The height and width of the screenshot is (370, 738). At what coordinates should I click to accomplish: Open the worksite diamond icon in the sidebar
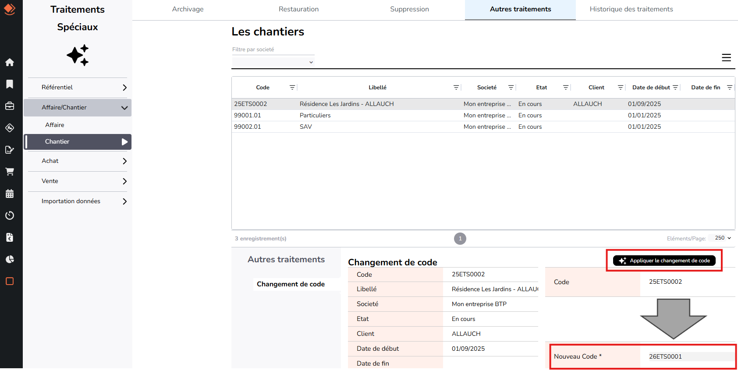click(10, 128)
